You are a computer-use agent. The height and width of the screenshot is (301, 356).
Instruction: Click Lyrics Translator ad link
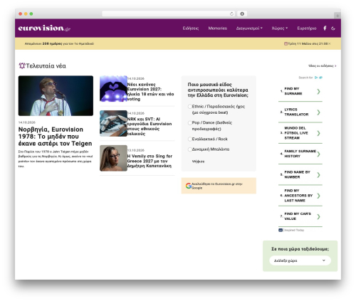coord(296,112)
